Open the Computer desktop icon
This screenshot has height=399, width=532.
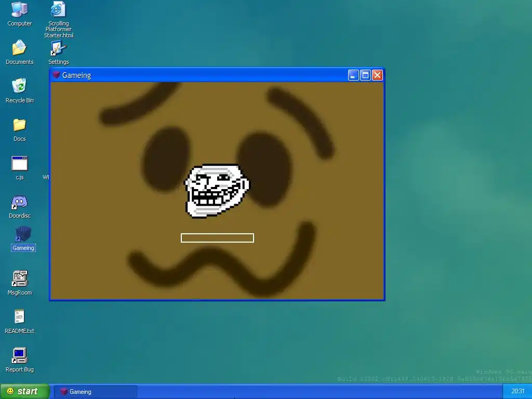[x=19, y=14]
